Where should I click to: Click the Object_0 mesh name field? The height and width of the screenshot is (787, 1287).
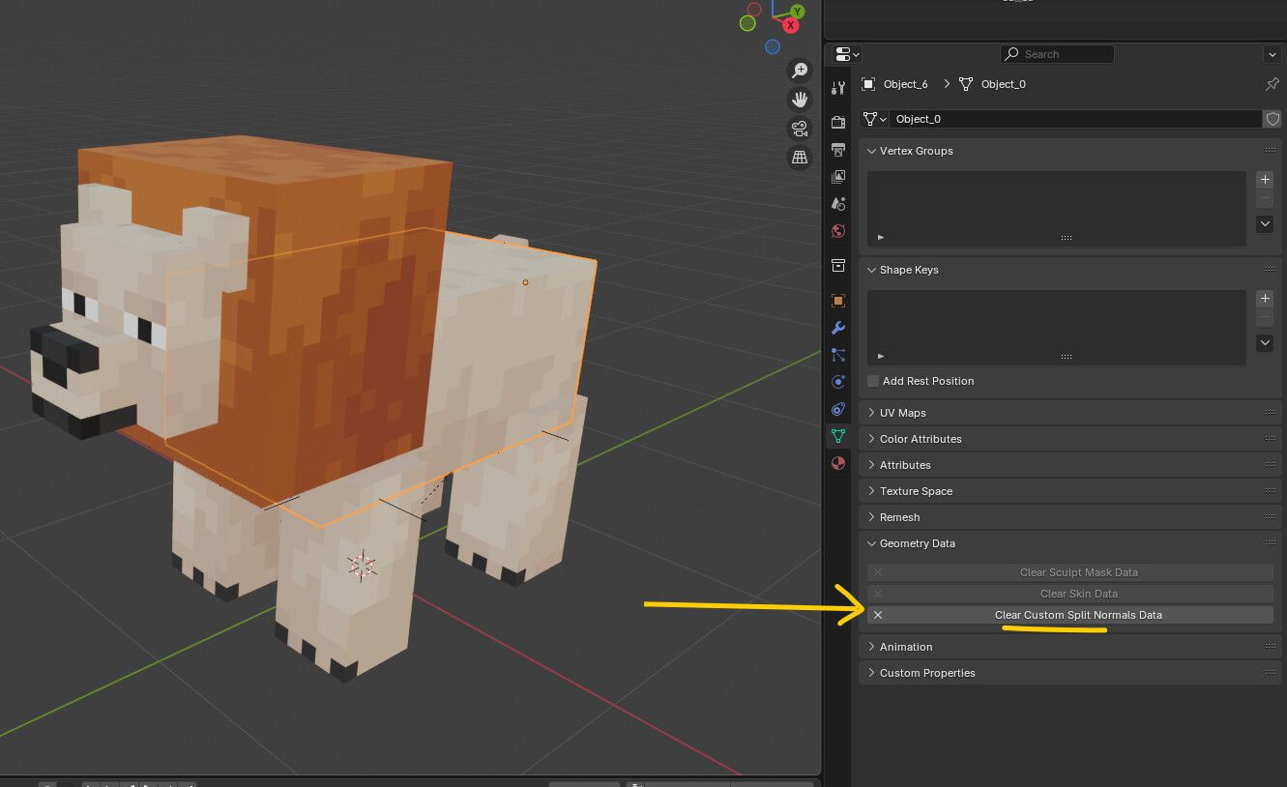pos(1075,119)
